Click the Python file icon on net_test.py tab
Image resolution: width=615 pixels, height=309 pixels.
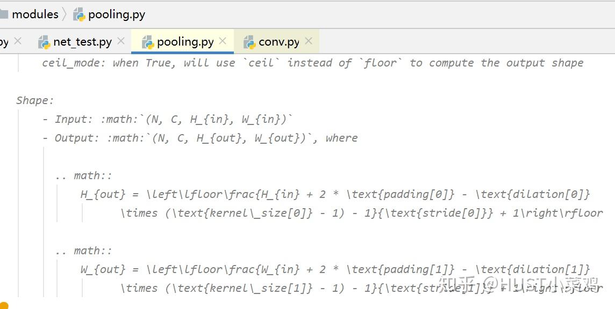tap(44, 42)
